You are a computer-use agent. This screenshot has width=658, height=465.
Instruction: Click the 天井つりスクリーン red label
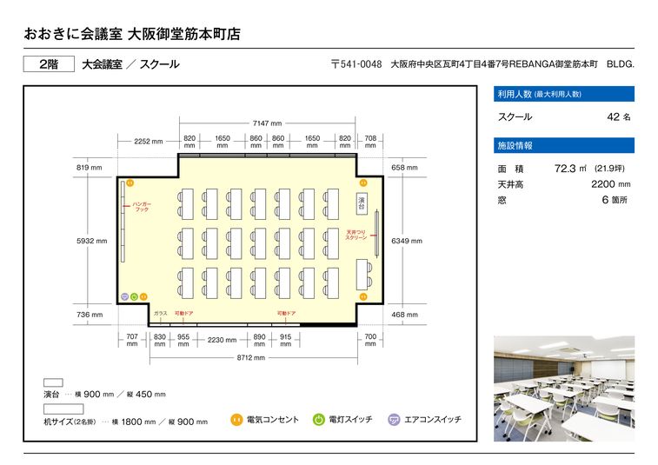coord(356,235)
